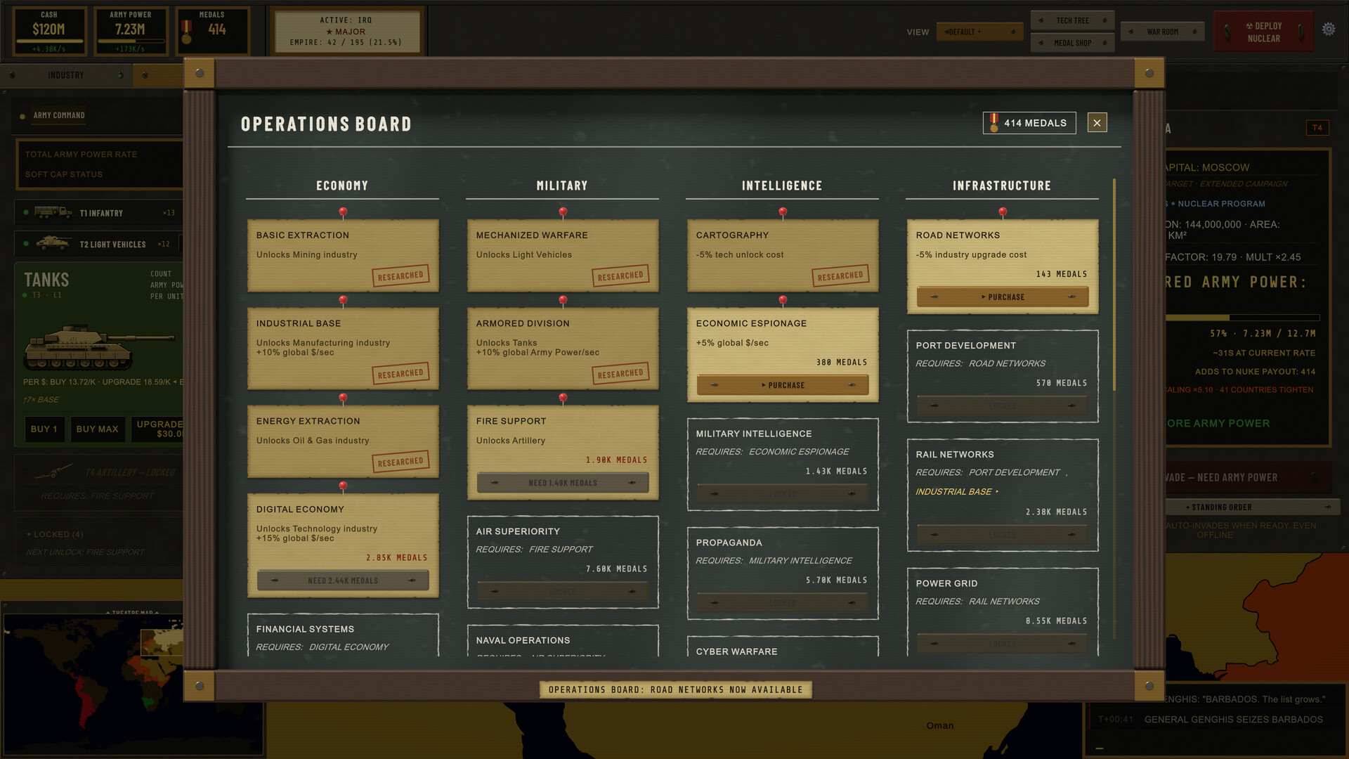Image resolution: width=1349 pixels, height=759 pixels.
Task: Purchase Economic Espionage upgrade
Action: (783, 385)
